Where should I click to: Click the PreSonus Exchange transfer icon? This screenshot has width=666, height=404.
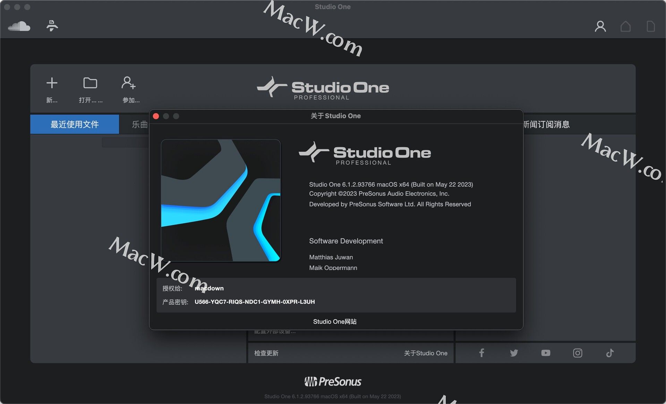pos(52,26)
